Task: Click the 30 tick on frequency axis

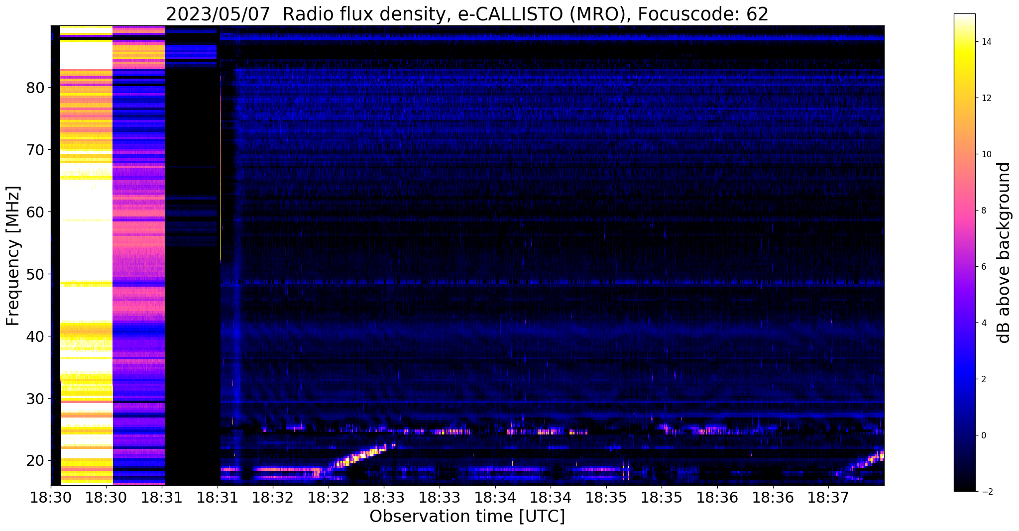Action: coord(35,399)
